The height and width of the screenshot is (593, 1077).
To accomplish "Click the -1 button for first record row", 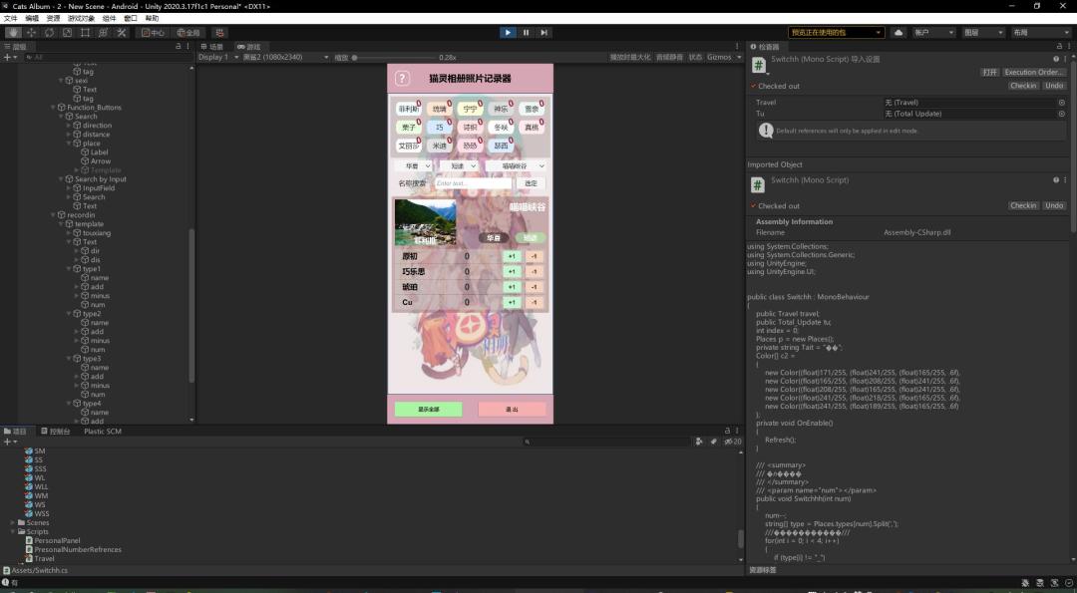I will click(x=534, y=257).
